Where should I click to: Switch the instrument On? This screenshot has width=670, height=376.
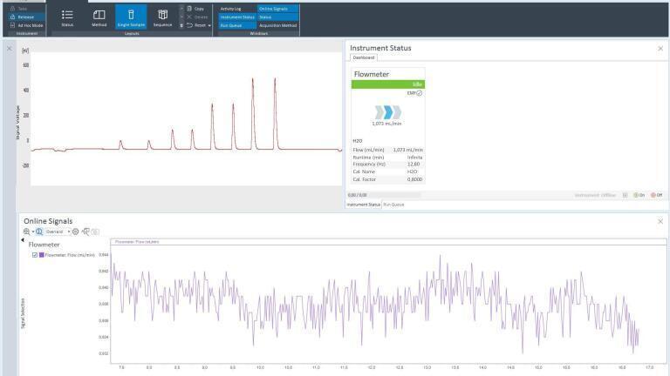click(x=639, y=195)
